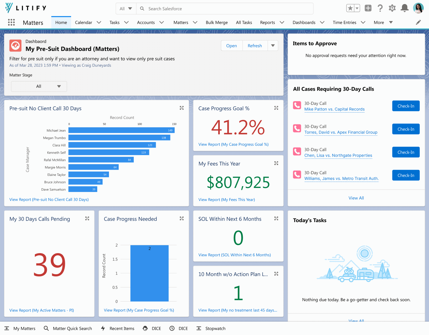Click the Michael Jean bar in chart

[x=121, y=130]
